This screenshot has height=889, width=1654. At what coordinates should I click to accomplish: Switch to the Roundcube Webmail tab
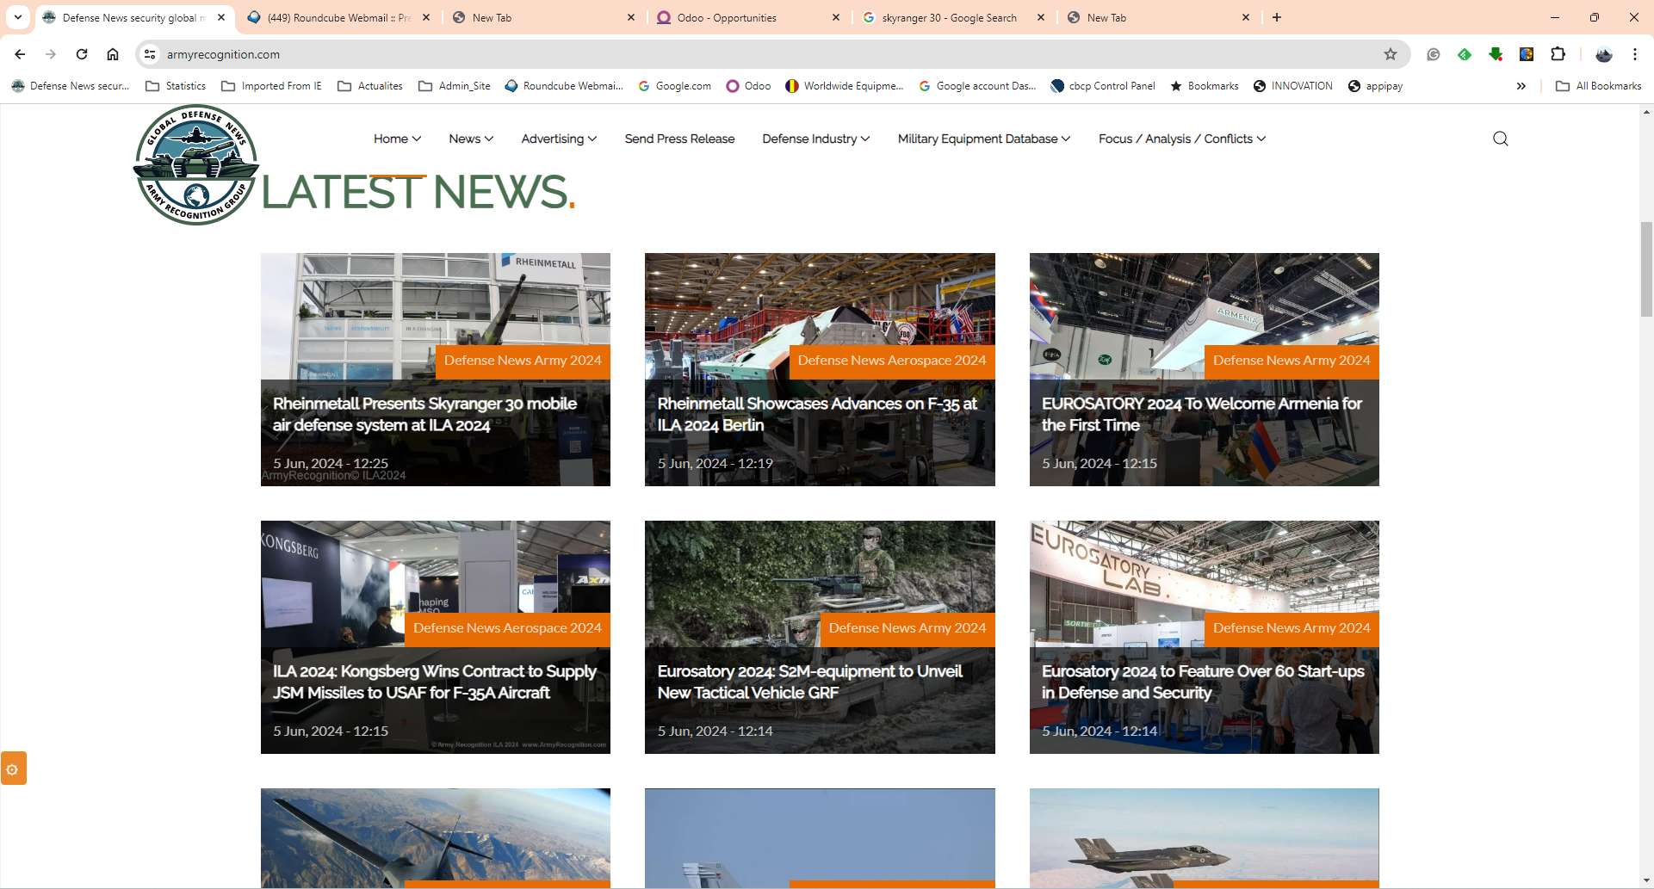pos(338,17)
